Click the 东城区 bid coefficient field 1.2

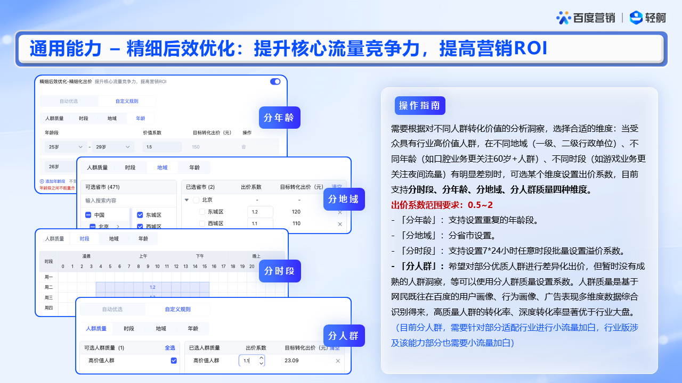pyautogui.click(x=260, y=212)
